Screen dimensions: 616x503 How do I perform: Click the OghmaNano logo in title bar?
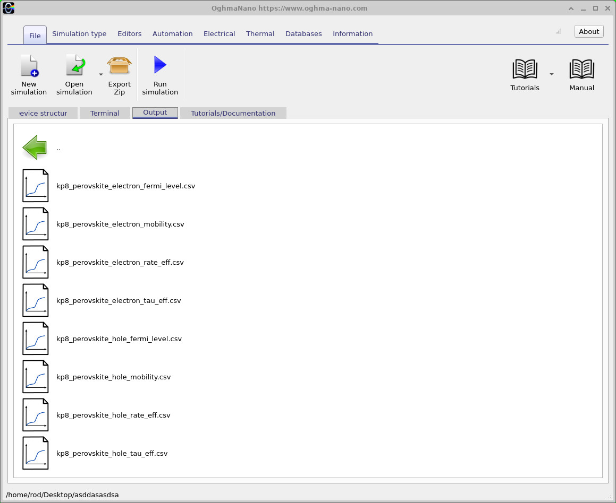point(9,8)
